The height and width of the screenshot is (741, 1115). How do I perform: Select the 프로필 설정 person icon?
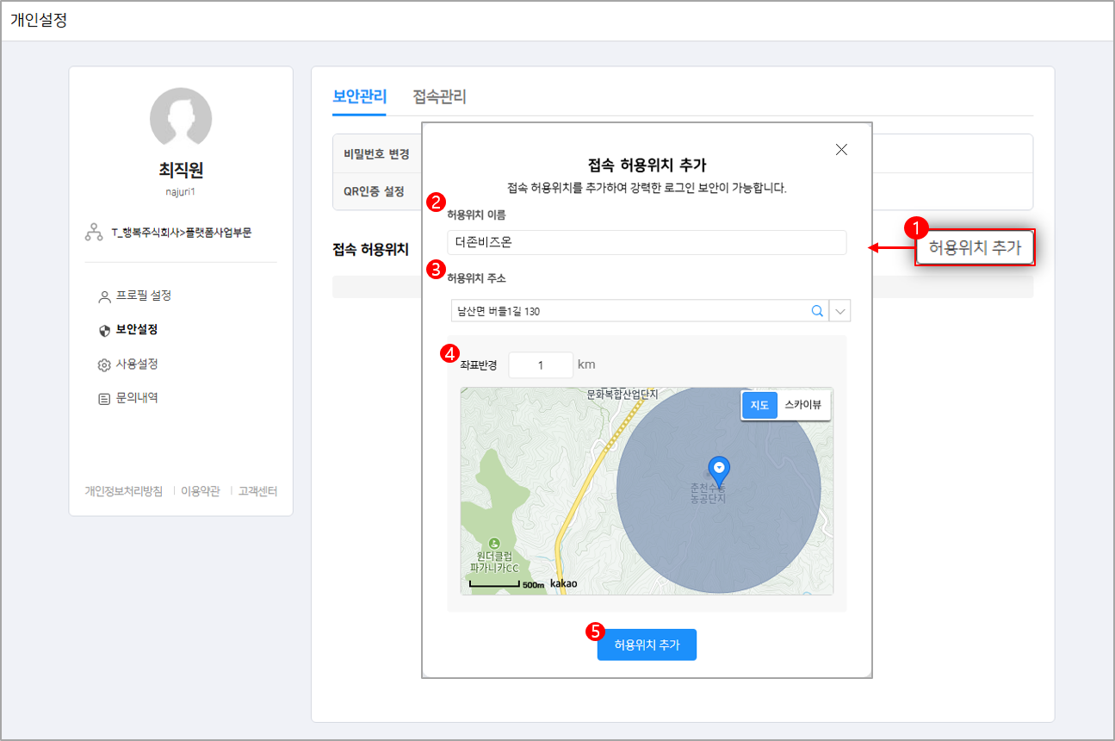coord(103,296)
